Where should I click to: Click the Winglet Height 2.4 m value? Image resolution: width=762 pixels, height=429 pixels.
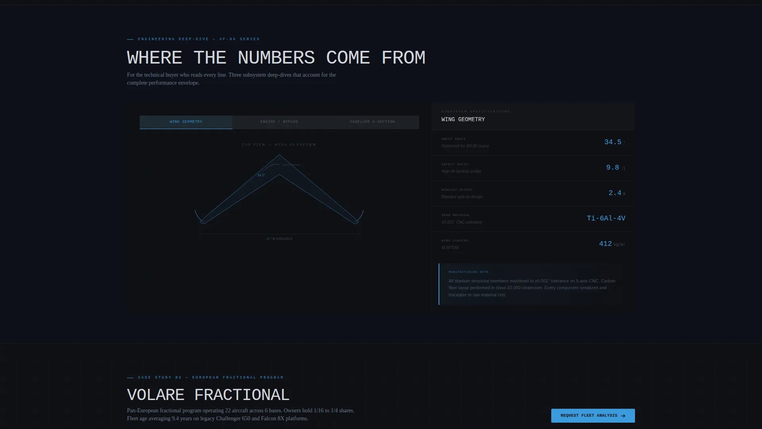[x=617, y=193]
